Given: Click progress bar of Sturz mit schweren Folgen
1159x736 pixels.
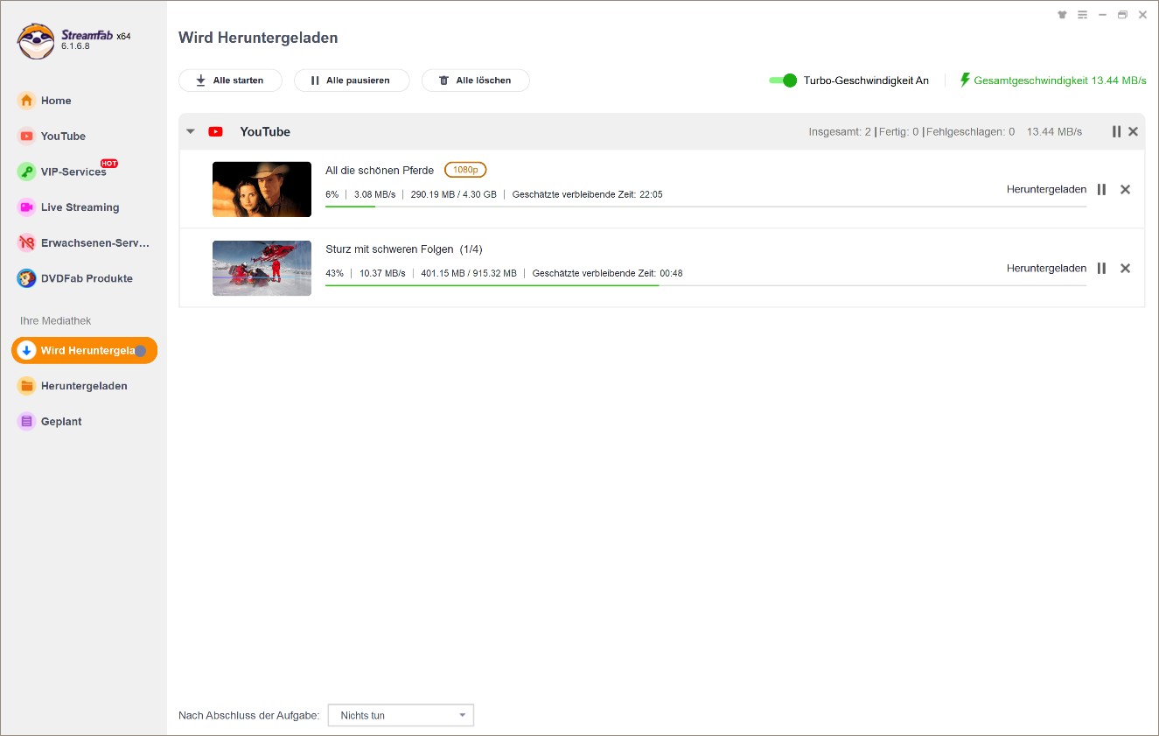Looking at the screenshot, I should [706, 285].
